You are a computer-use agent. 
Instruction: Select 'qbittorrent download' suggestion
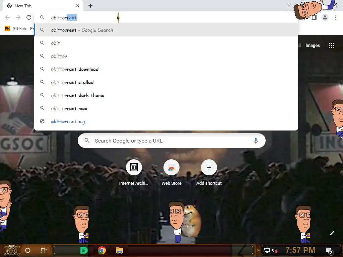coord(166,69)
